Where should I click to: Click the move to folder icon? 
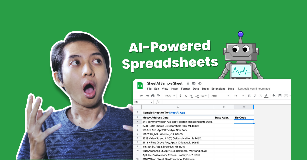[194, 83]
